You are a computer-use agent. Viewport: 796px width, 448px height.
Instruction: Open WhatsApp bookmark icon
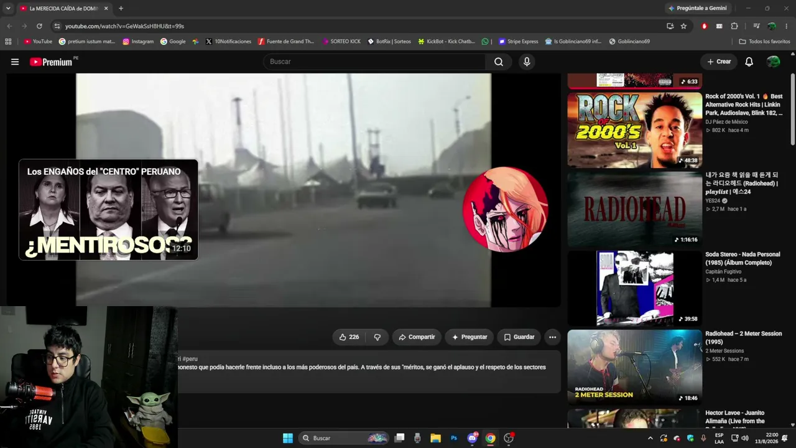click(485, 42)
